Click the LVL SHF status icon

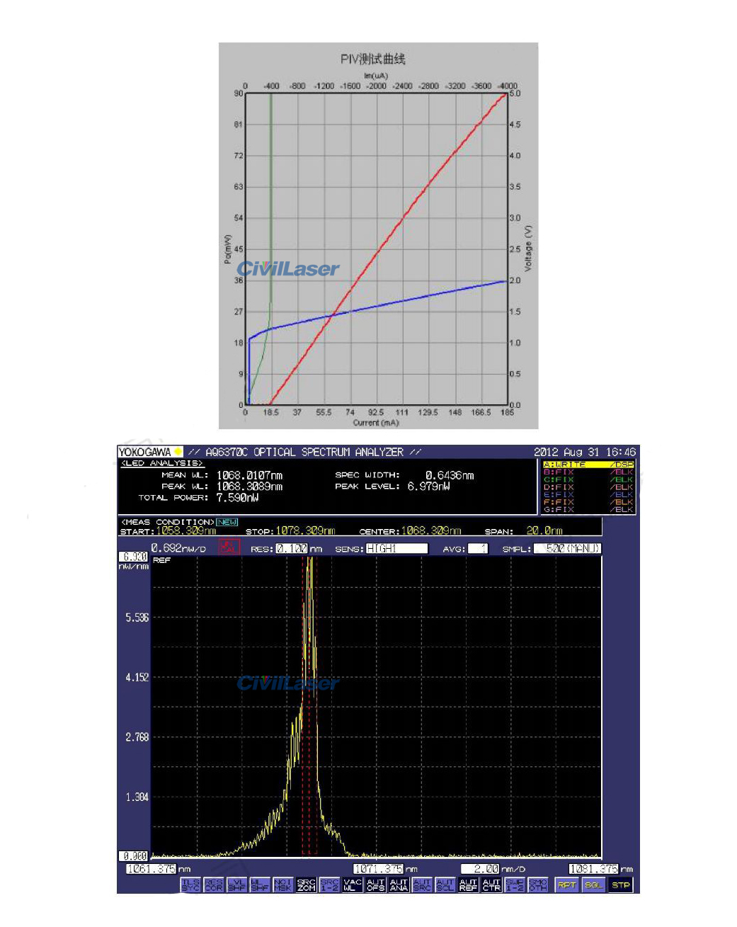pos(236,885)
